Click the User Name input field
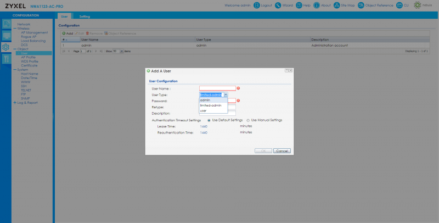The width and height of the screenshot is (439, 223). 217,88
